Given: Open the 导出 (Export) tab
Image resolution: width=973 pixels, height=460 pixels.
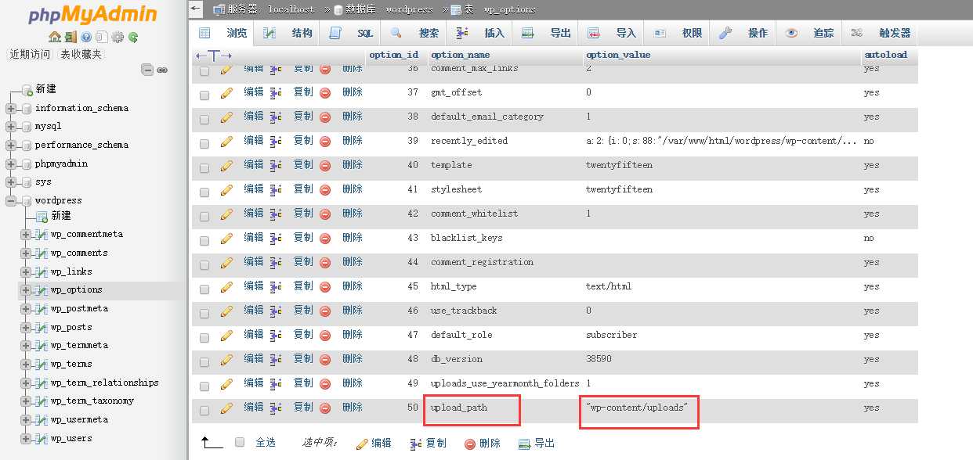Looking at the screenshot, I should click(x=546, y=33).
